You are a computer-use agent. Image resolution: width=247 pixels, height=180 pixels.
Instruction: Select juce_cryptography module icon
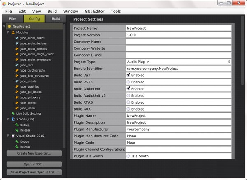pyautogui.click(x=17, y=70)
